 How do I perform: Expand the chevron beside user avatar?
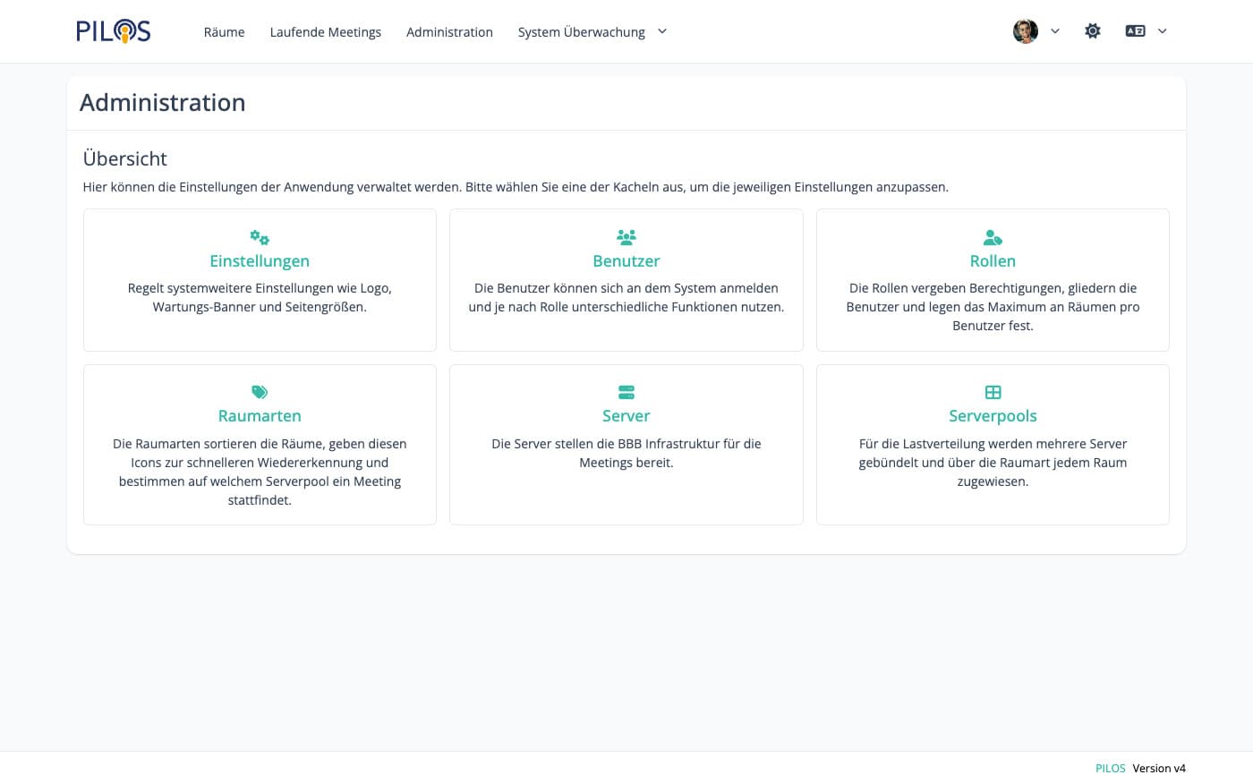[x=1055, y=31]
